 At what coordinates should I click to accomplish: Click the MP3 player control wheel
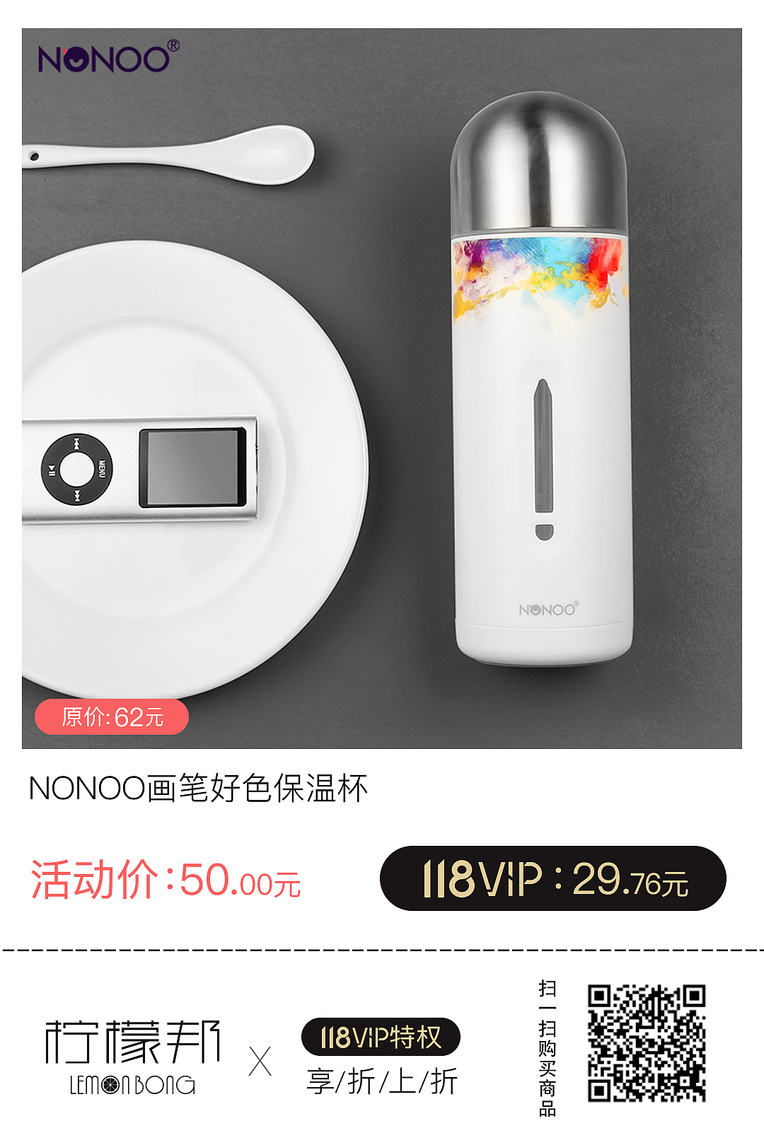click(76, 469)
